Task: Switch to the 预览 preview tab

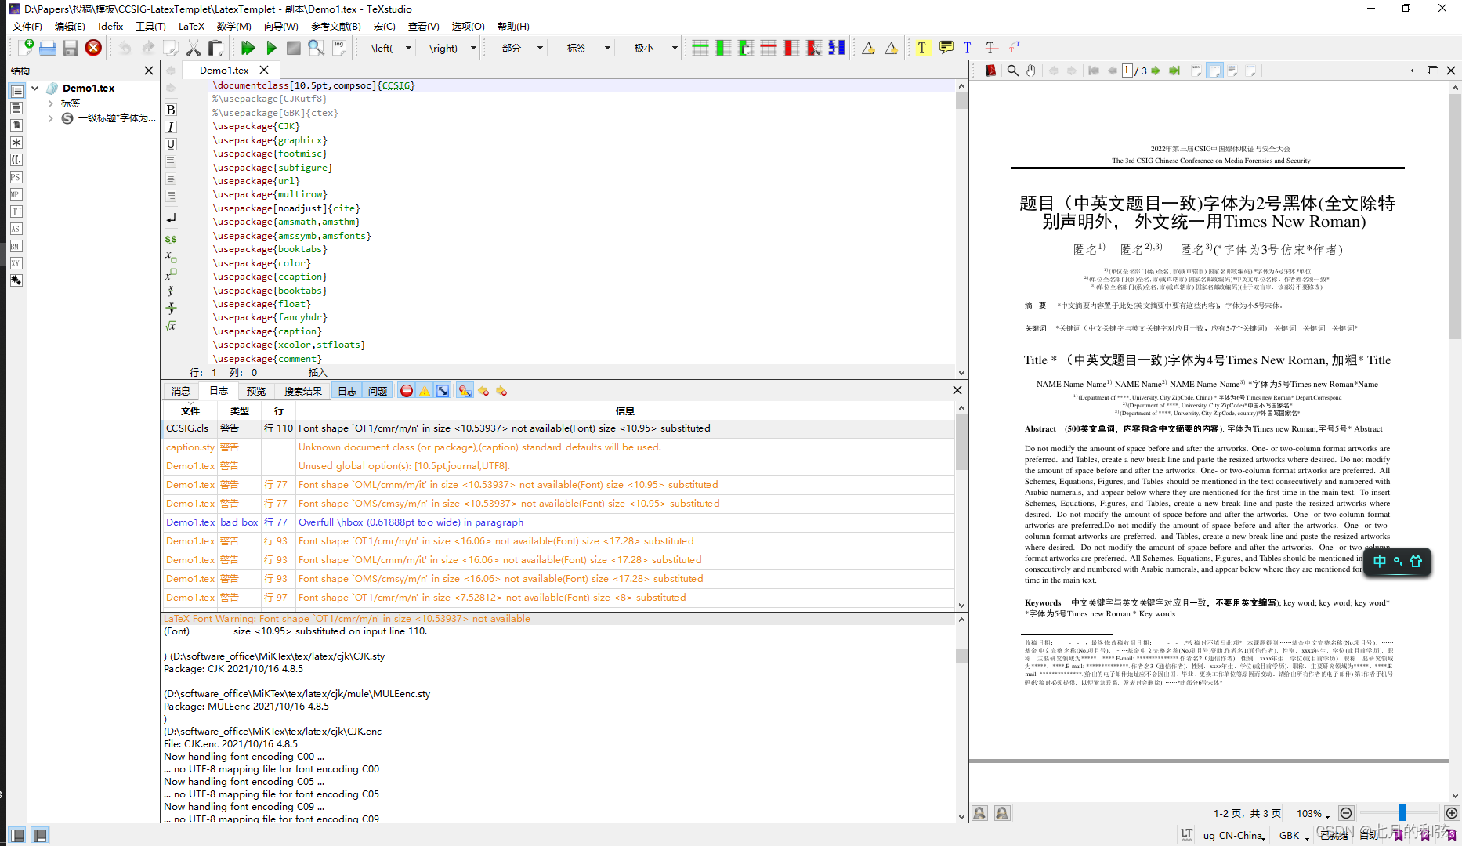Action: click(256, 390)
